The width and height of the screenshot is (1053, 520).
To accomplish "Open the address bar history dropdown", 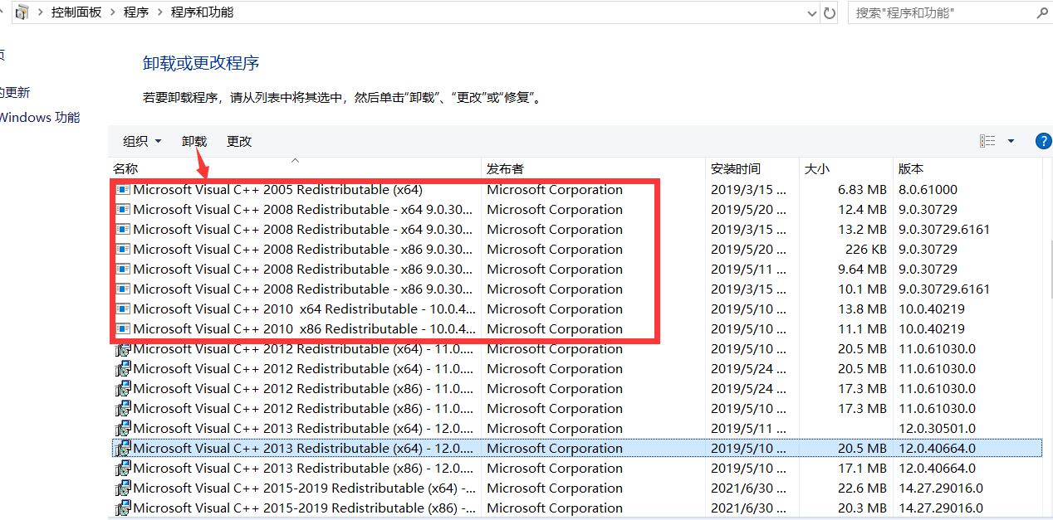I will 812,13.
